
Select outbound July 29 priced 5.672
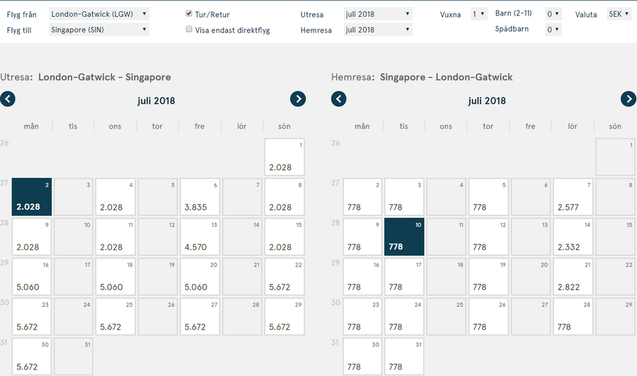coord(285,317)
